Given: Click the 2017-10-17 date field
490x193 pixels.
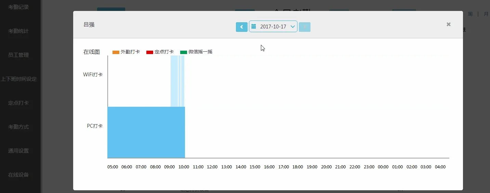Looking at the screenshot, I should (x=273, y=27).
